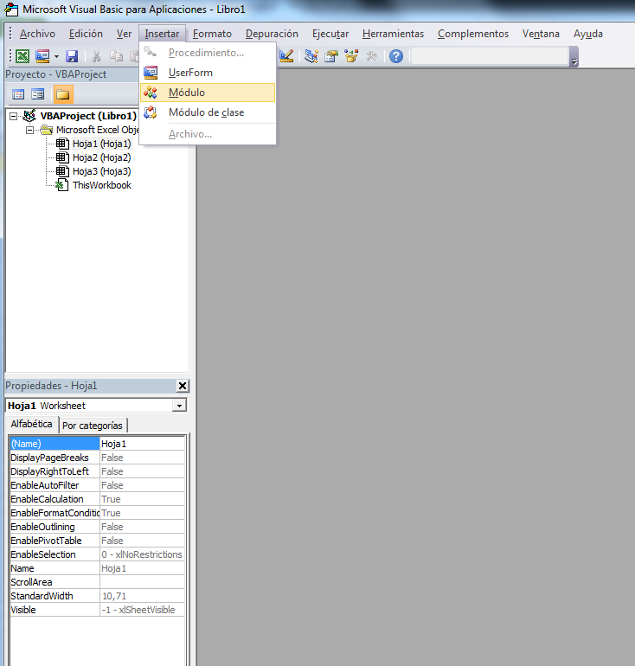Open the Herramientas menu
Image resolution: width=635 pixels, height=666 pixels.
[x=394, y=34]
